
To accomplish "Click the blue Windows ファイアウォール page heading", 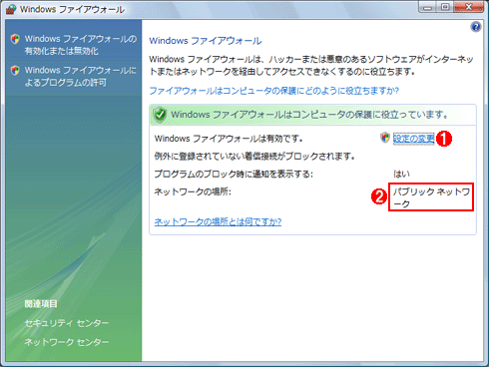I will point(206,41).
